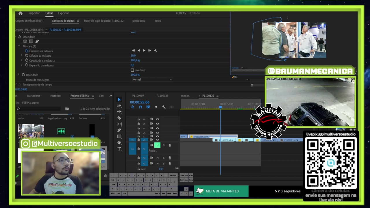Viewport: 370px width, 208px height.
Task: Click voice-over record mic on track A1
Action: click(x=170, y=145)
